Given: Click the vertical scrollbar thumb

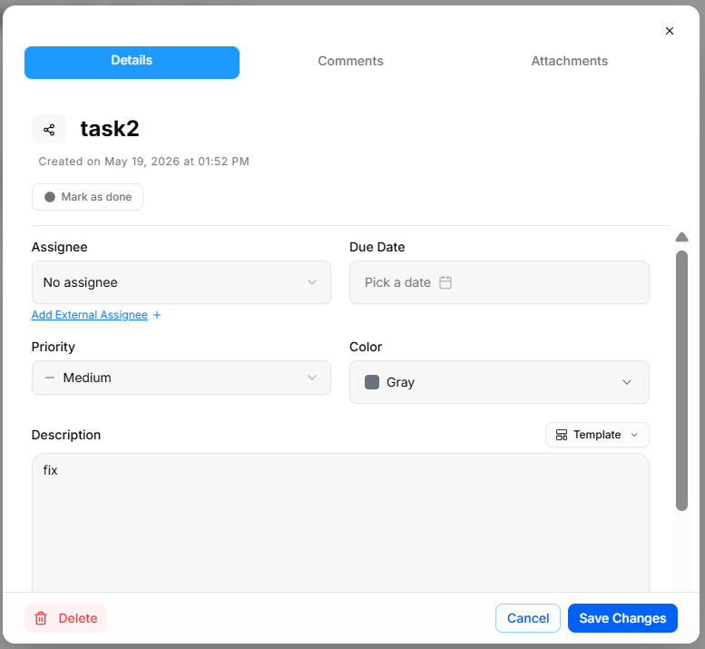Looking at the screenshot, I should pyautogui.click(x=681, y=380).
